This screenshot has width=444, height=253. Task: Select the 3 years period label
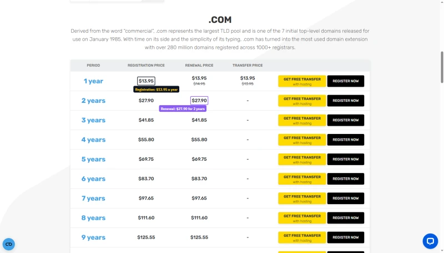coord(93,120)
